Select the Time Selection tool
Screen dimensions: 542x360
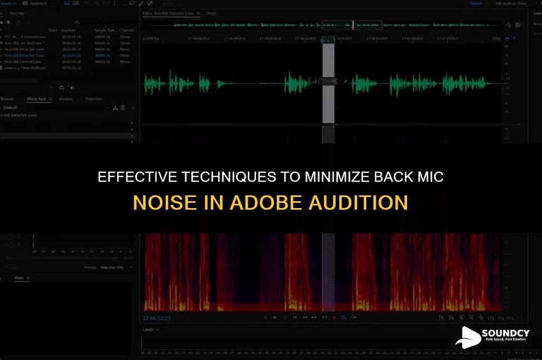tap(114, 3)
